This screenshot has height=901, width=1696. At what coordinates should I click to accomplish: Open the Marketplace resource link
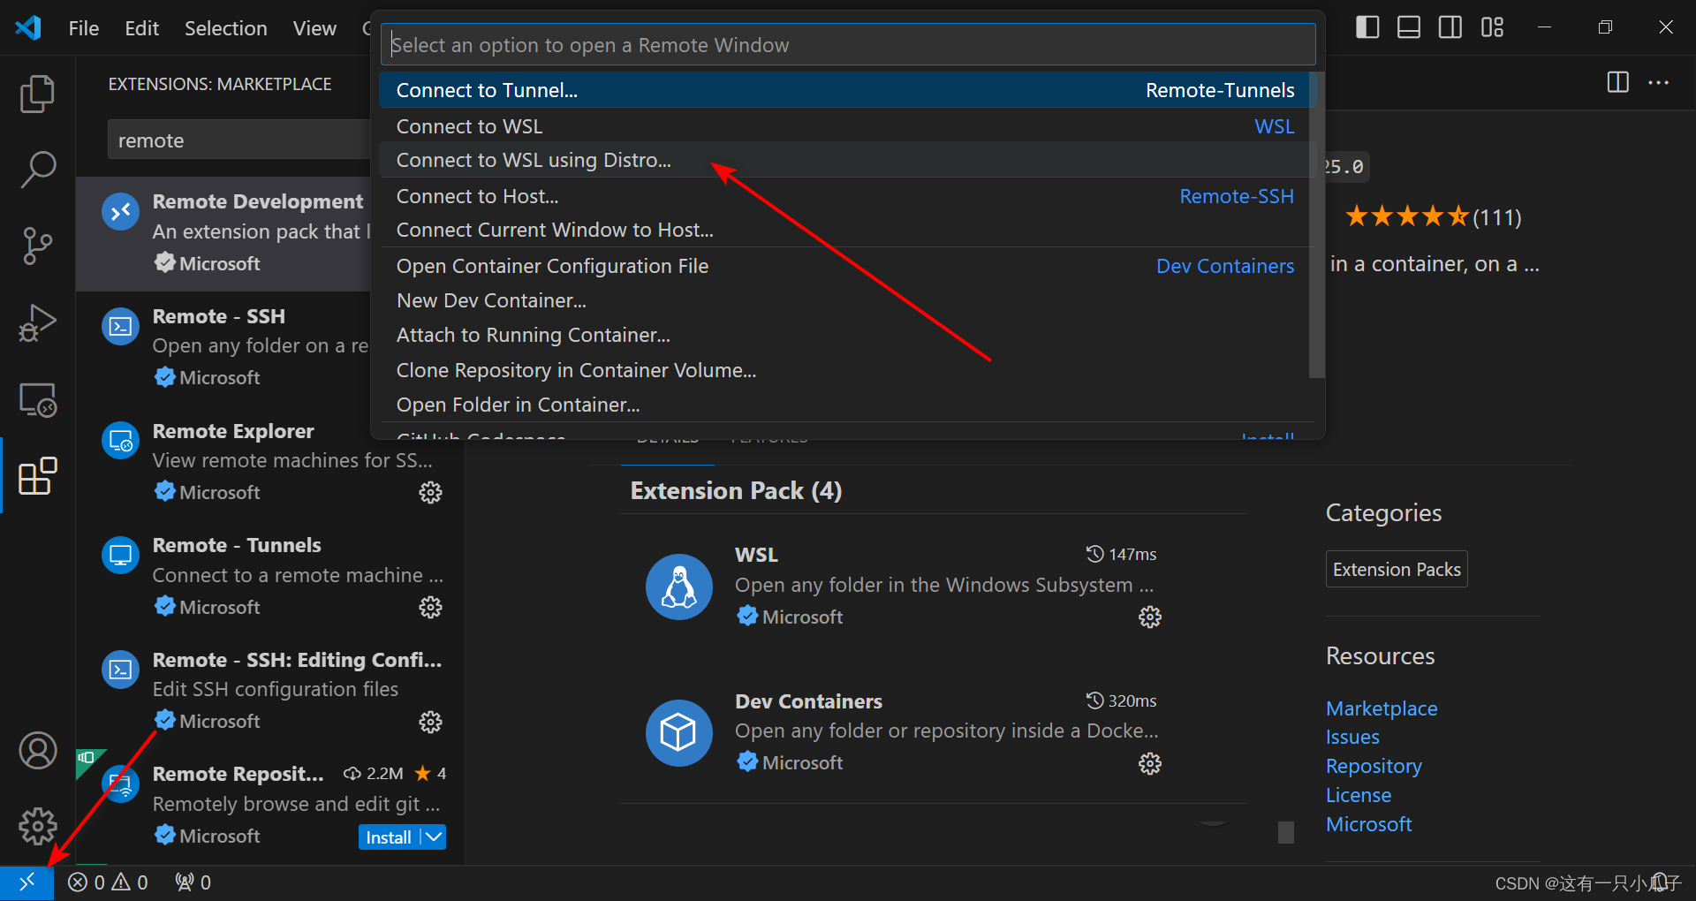pyautogui.click(x=1381, y=708)
